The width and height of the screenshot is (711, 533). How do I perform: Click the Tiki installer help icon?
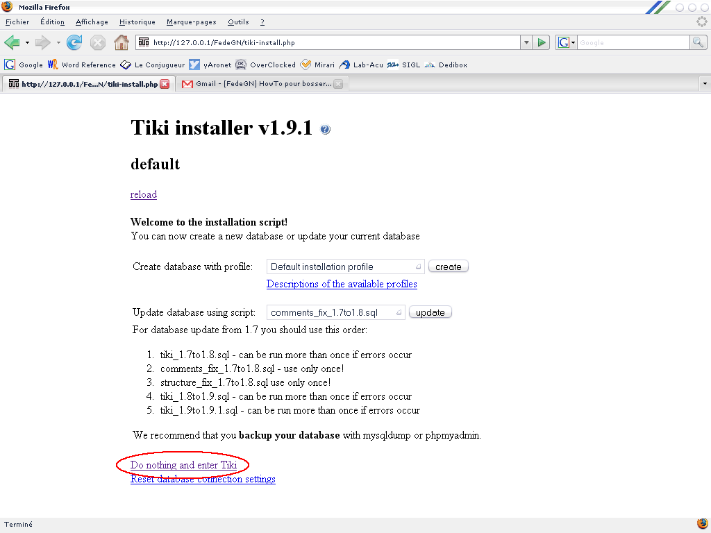pos(326,130)
